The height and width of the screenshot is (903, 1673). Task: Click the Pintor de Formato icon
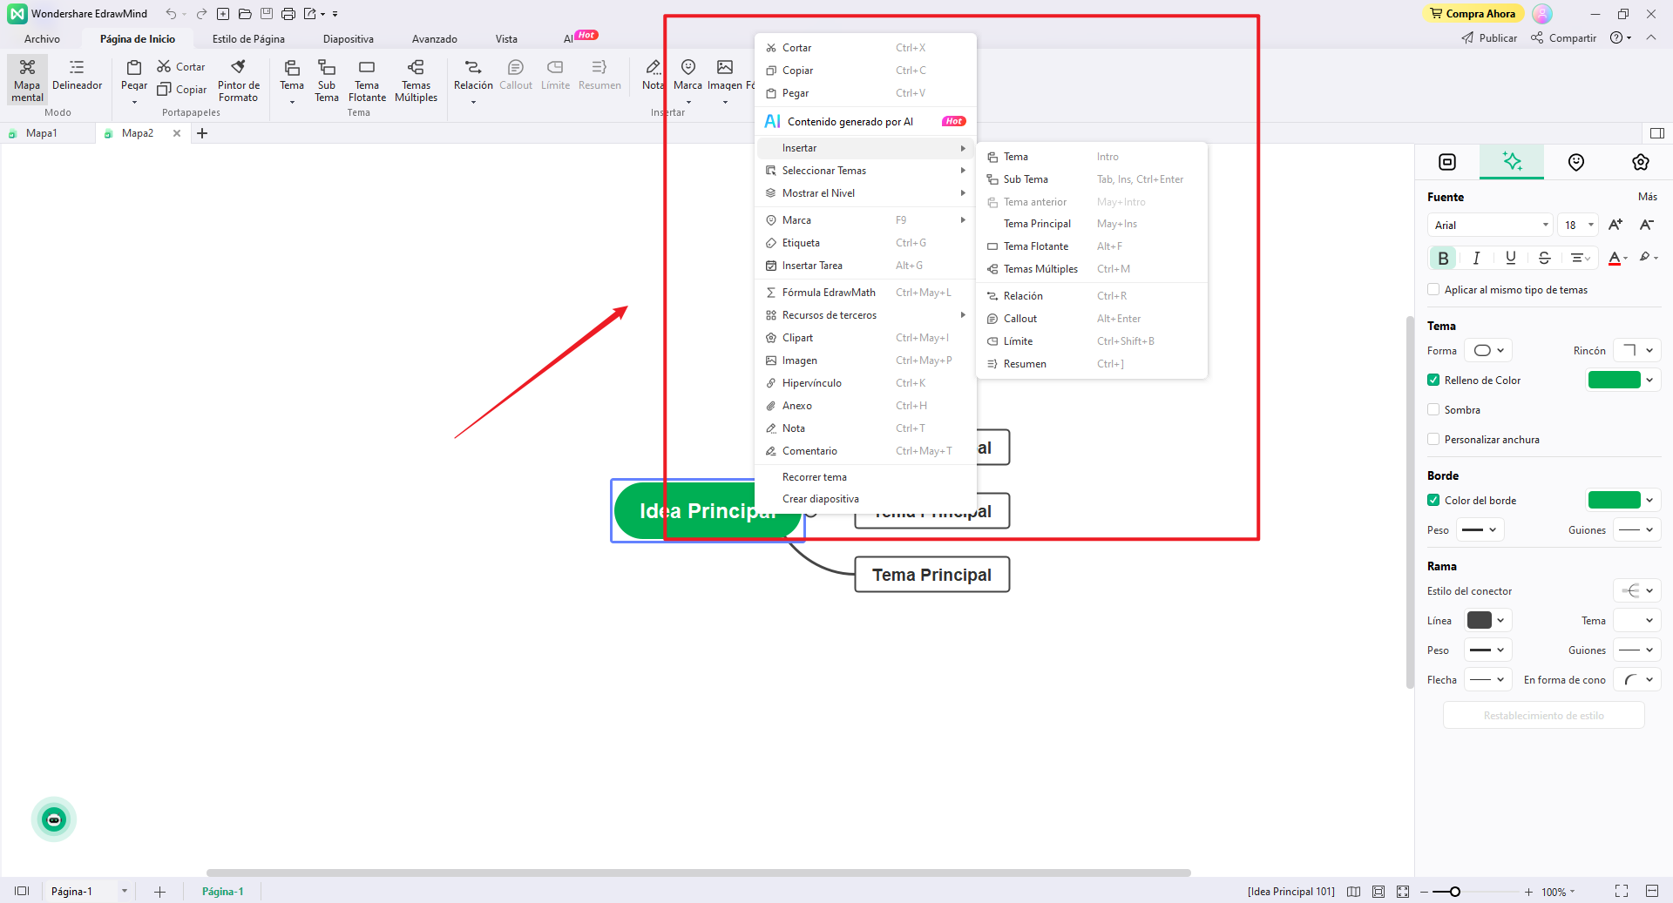238,68
